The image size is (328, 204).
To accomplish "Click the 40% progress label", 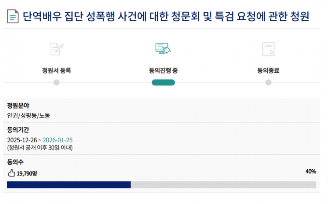I will [310, 171].
